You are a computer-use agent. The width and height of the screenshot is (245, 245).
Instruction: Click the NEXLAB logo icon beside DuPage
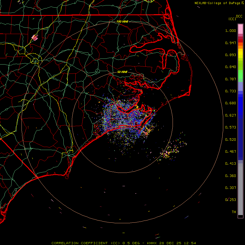coord(243,3)
